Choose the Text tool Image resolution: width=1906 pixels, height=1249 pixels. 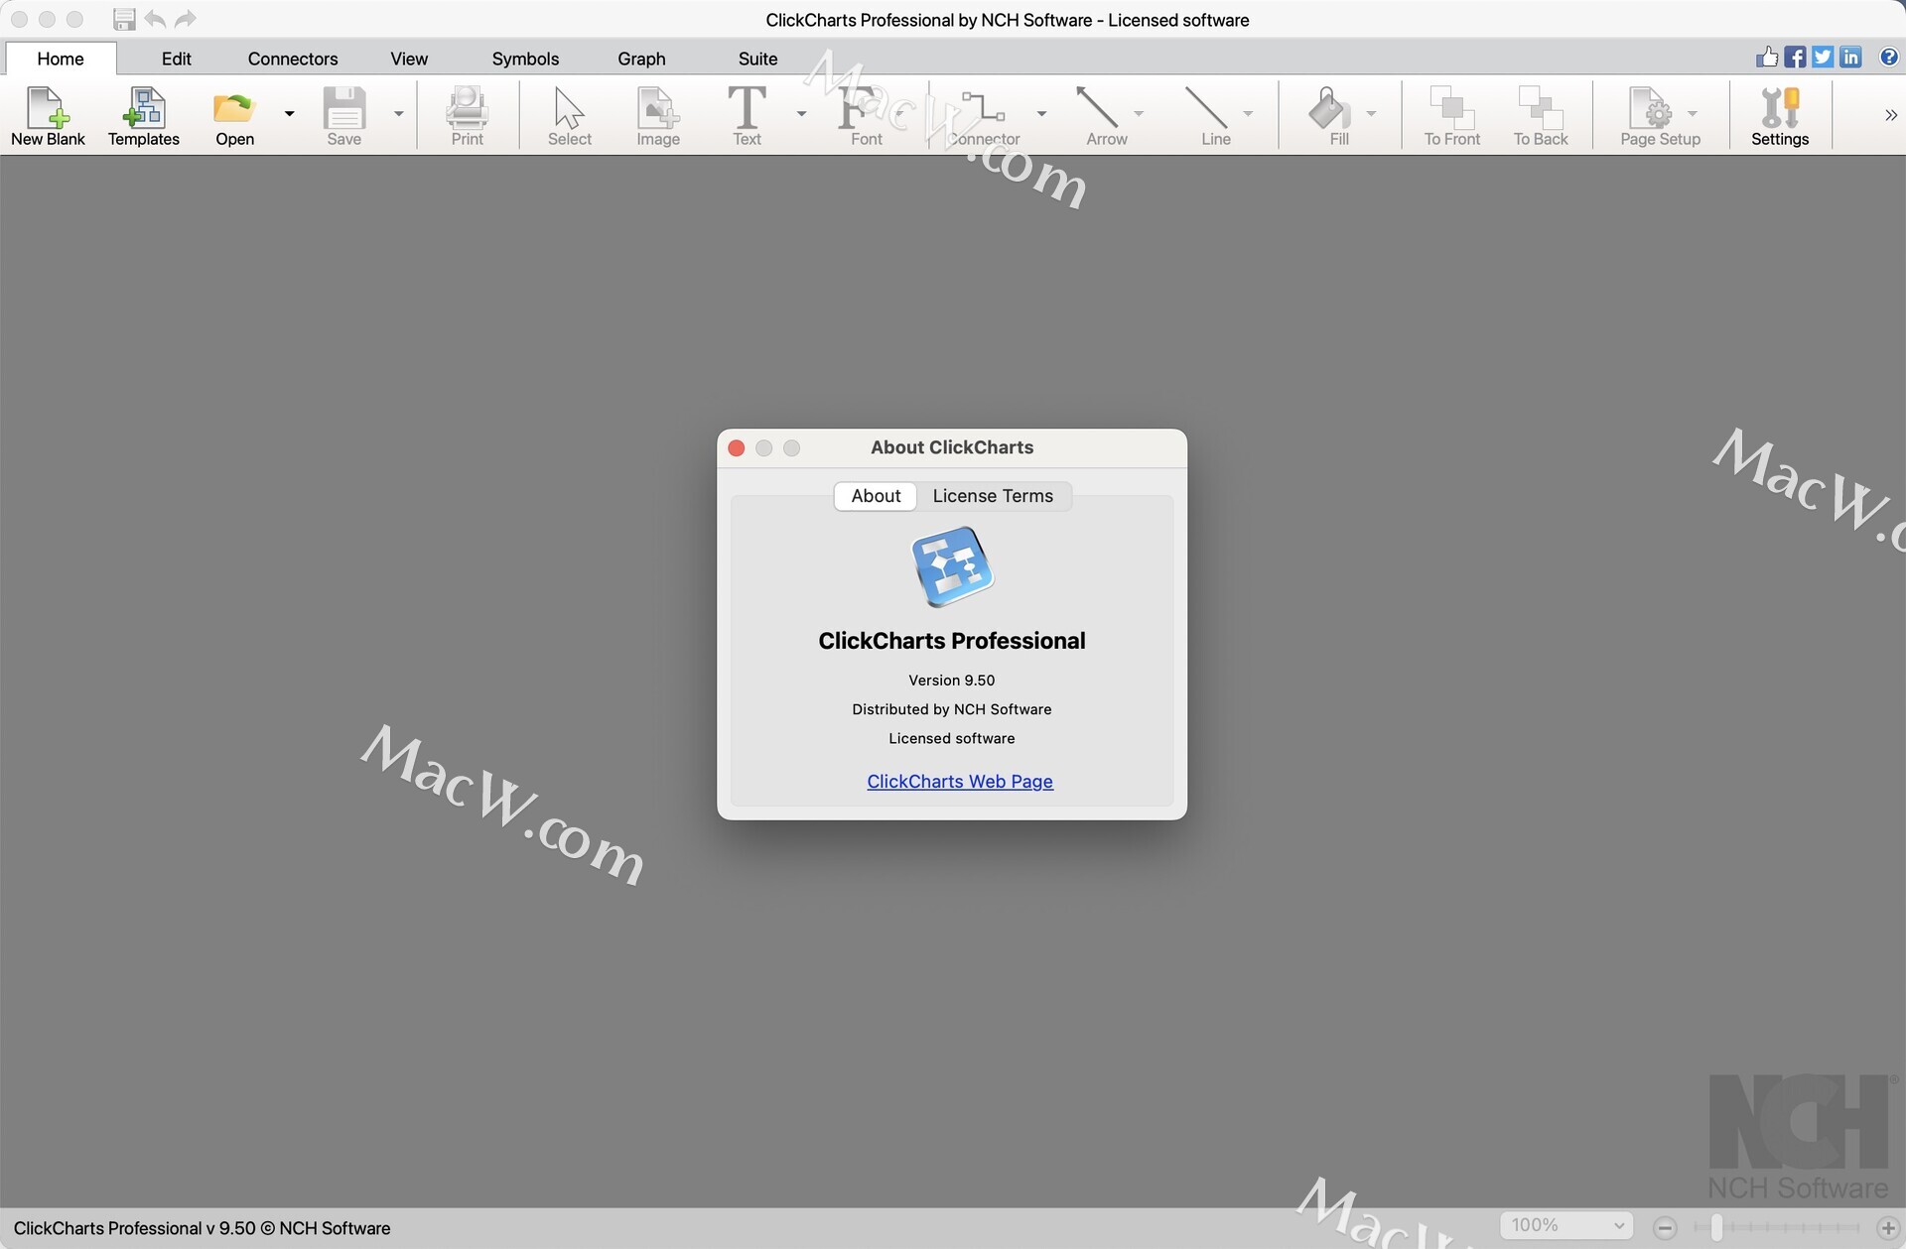click(x=747, y=116)
